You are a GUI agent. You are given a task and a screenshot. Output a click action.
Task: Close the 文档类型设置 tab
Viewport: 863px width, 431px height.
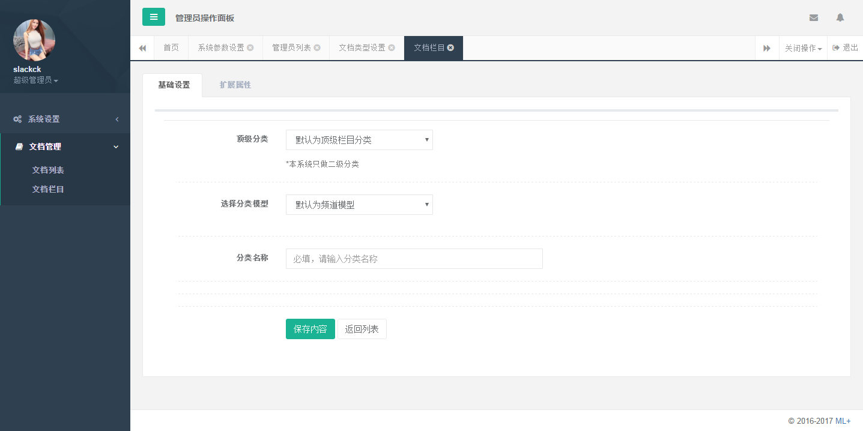[392, 48]
